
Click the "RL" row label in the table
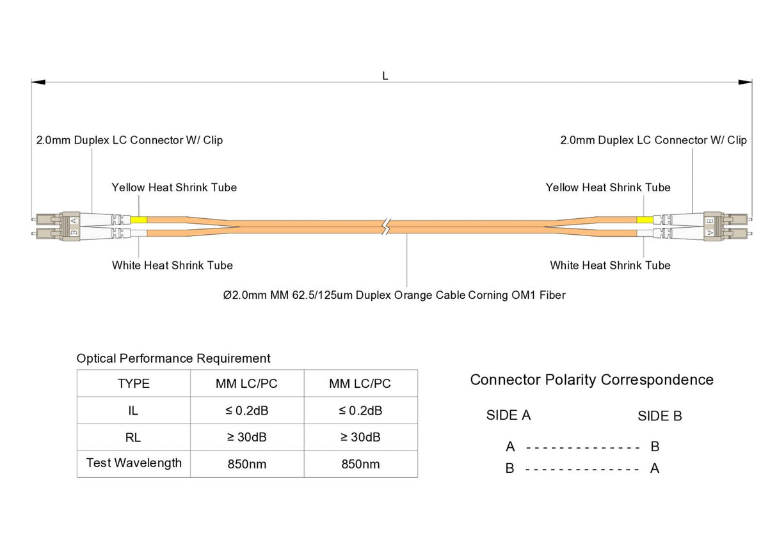coord(134,438)
